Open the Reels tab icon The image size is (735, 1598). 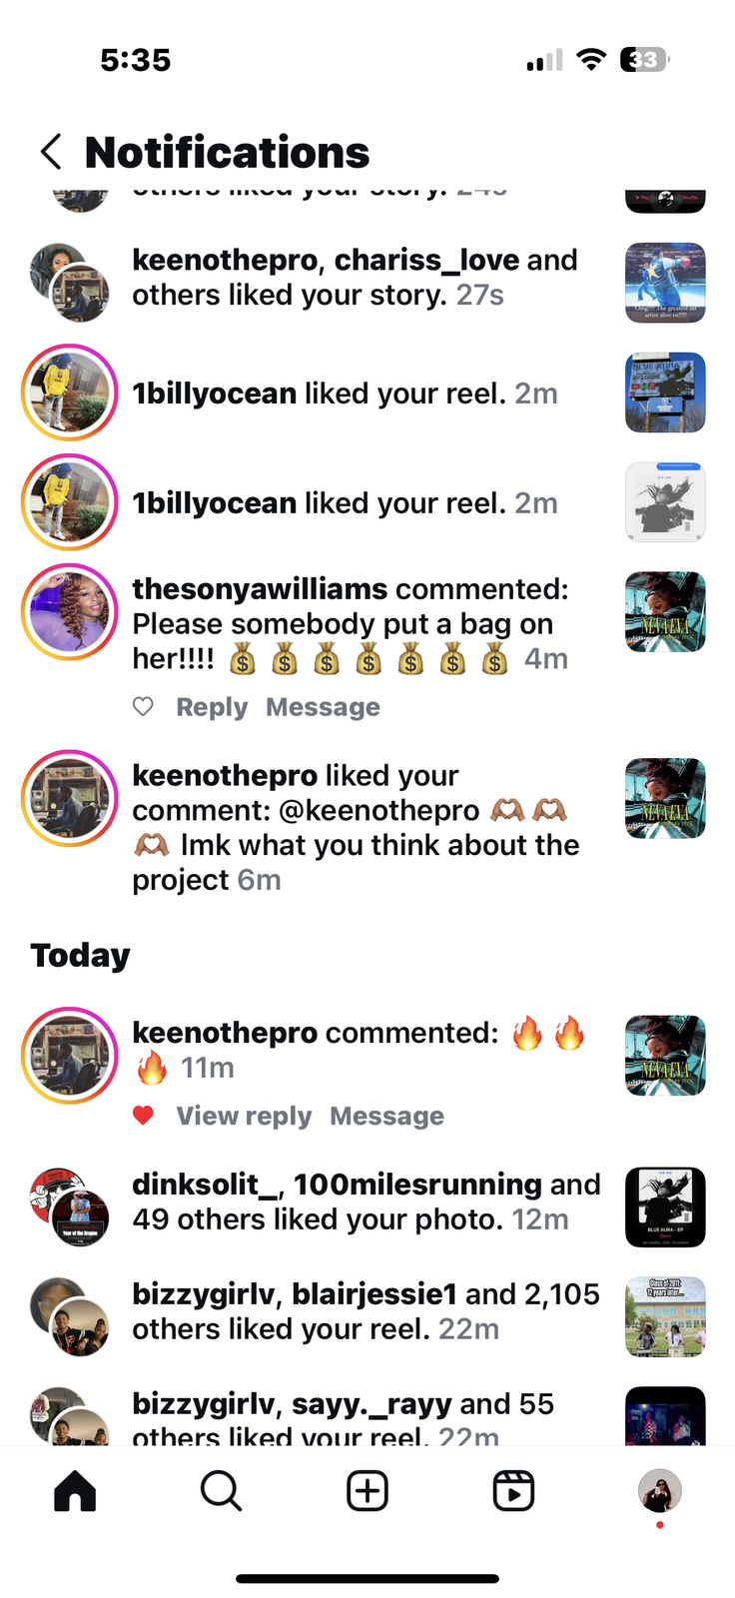coord(513,1491)
